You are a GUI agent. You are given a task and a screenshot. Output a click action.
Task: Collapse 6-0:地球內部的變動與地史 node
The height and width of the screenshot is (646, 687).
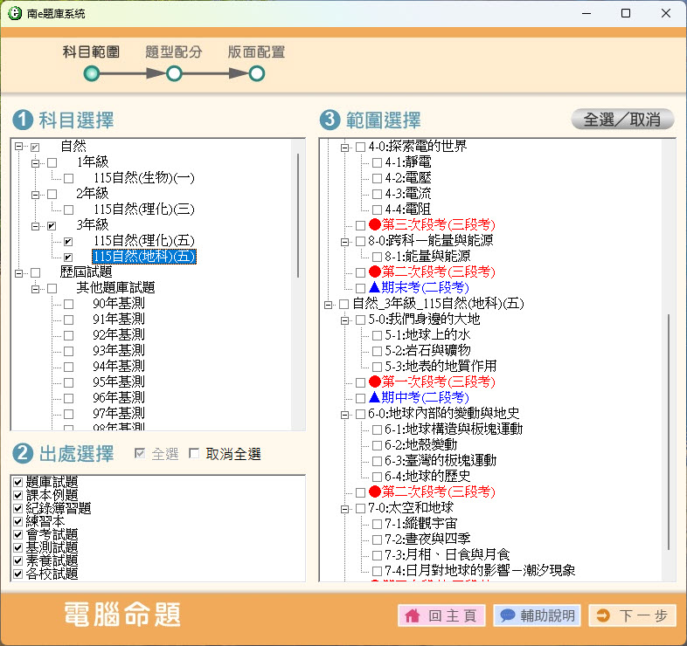(345, 415)
